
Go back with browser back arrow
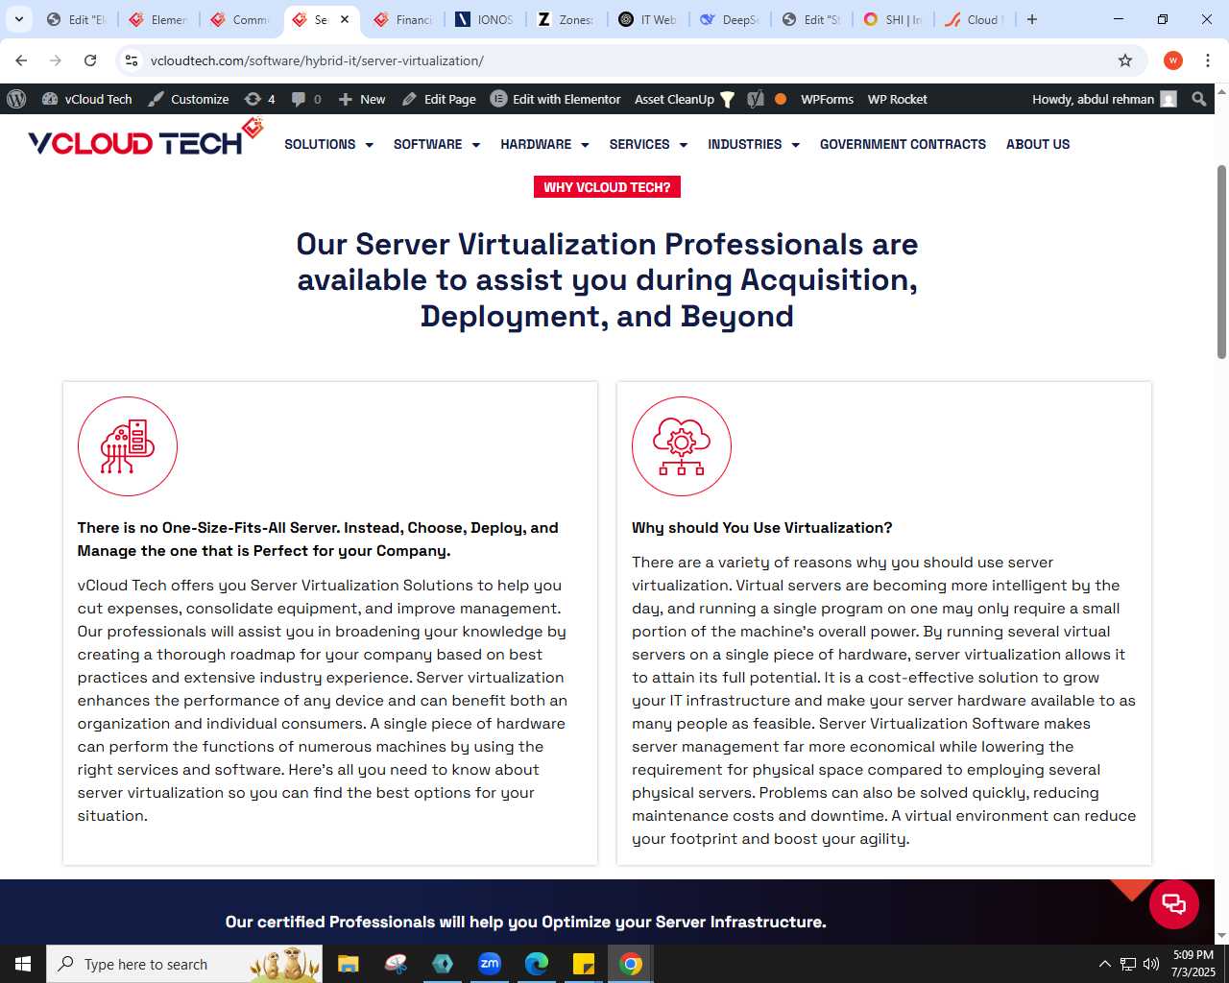coord(21,60)
